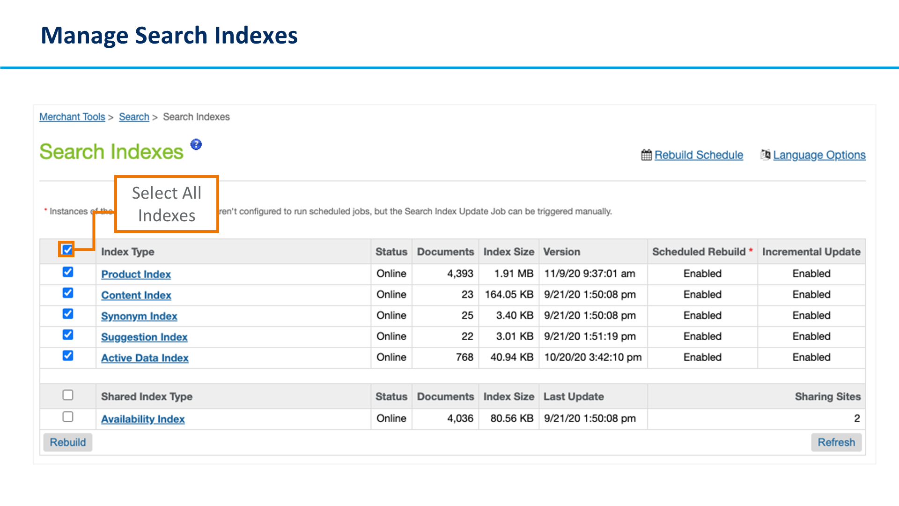Viewport: 899px width, 506px height.
Task: Click Active Data Index Incremental Update Enabled
Action: tap(811, 357)
